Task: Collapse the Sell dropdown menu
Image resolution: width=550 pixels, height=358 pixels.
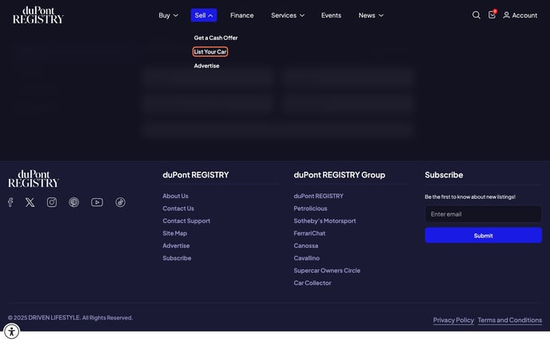Action: coord(204,15)
